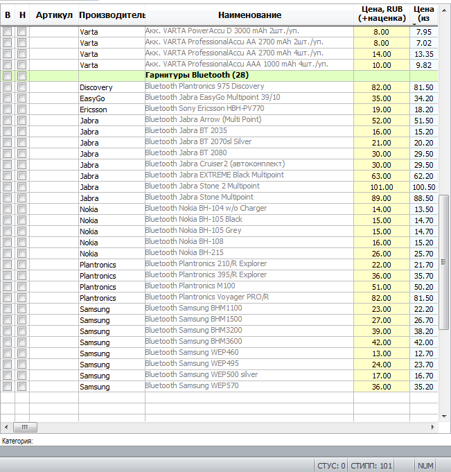The width and height of the screenshot is (451, 472).
Task: Select Bluetooth Nokia BH-105 Black name
Action: click(x=193, y=220)
